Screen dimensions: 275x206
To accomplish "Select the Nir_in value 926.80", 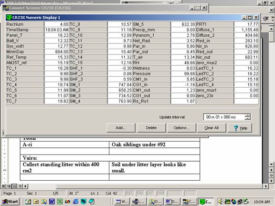I will pyautogui.click(x=246, y=46).
